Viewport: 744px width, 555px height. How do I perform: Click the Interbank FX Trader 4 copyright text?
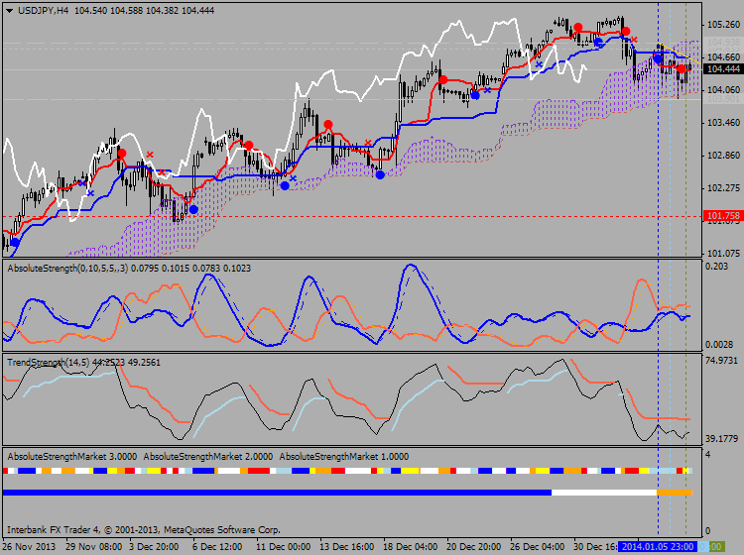[x=143, y=529]
